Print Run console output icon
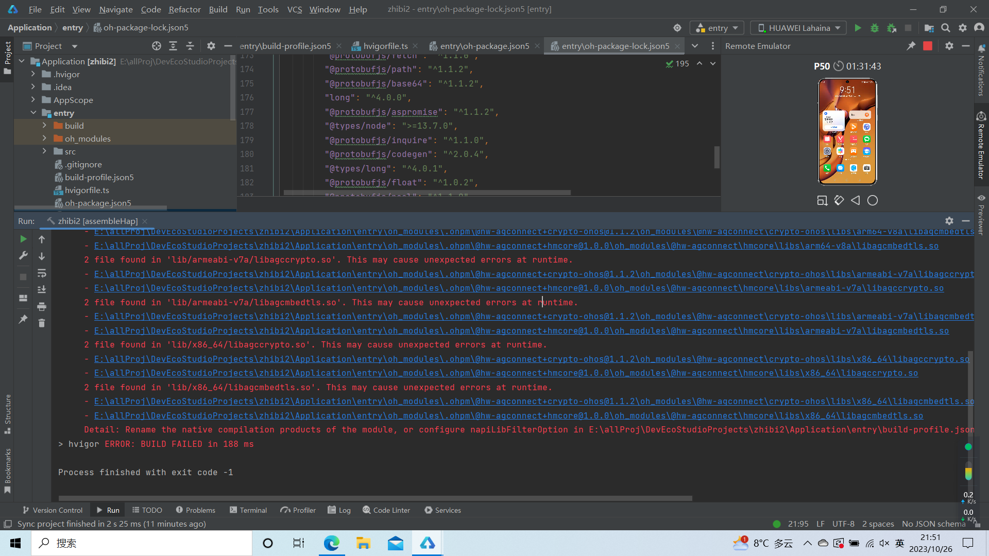 pos(42,307)
